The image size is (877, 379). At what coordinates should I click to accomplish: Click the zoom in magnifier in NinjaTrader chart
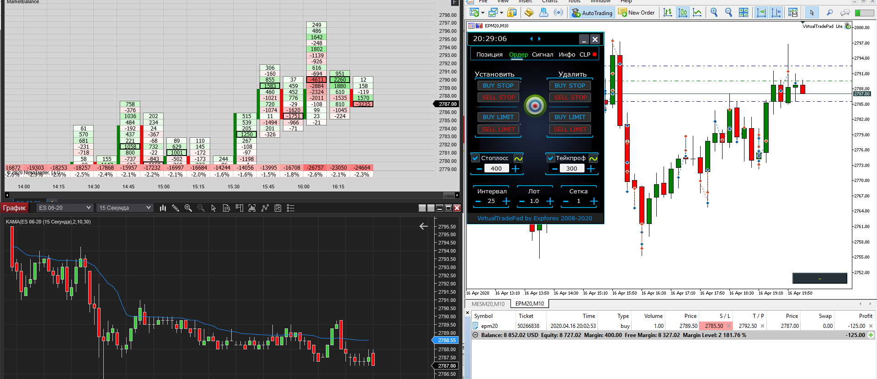188,208
